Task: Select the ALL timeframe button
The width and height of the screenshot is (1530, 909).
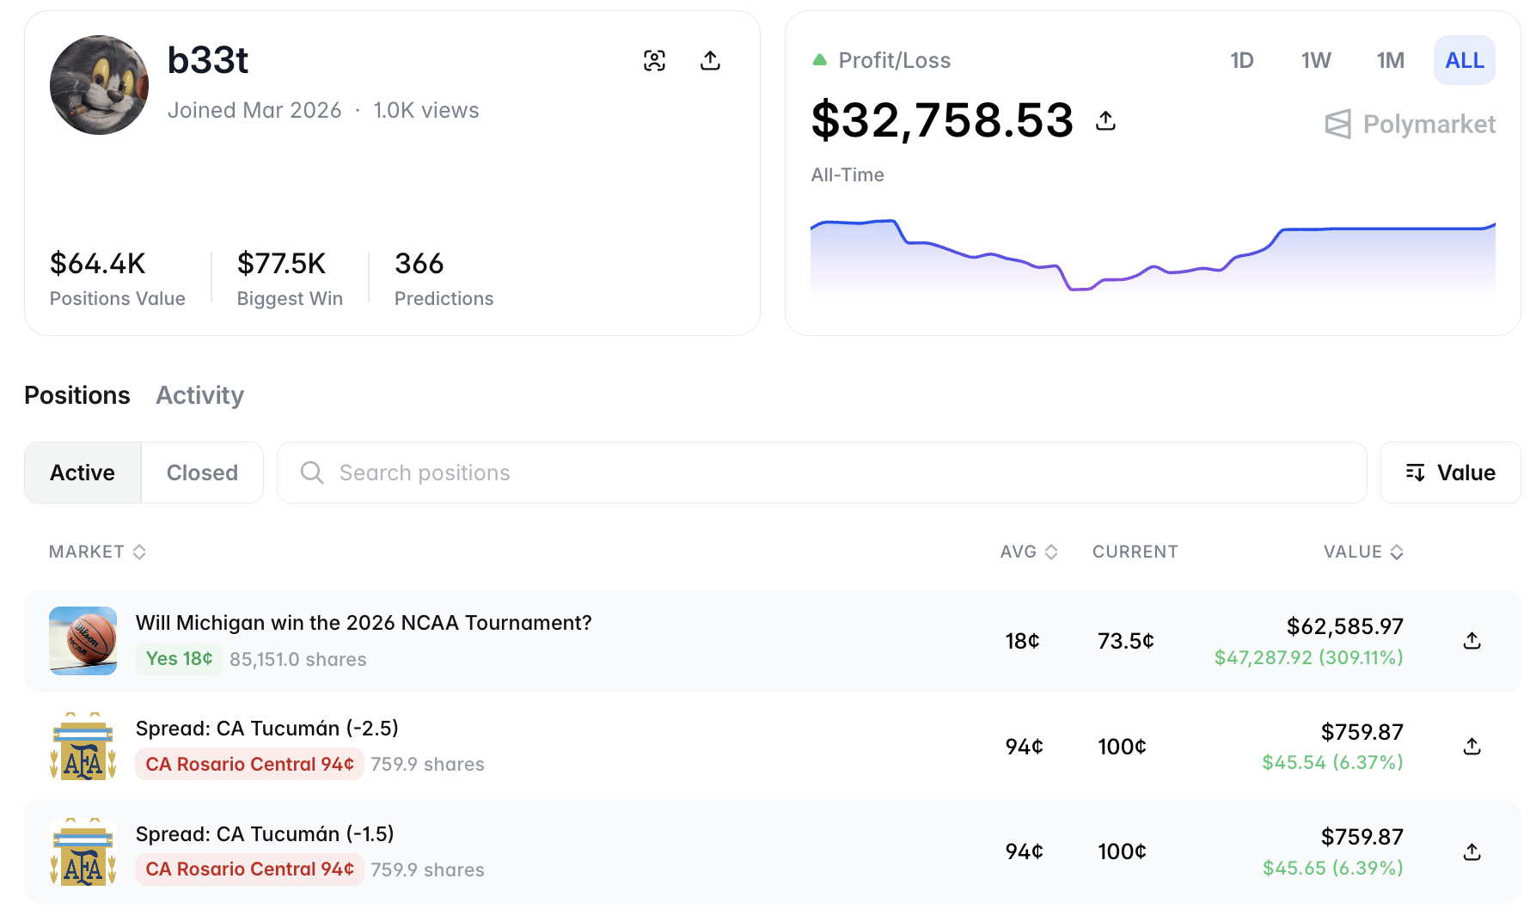Action: click(1464, 60)
